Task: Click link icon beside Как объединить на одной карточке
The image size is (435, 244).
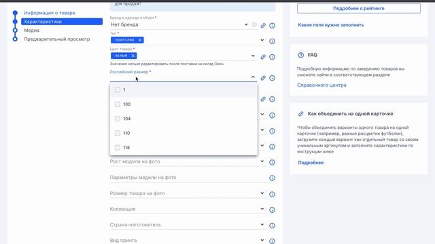Action: point(300,114)
